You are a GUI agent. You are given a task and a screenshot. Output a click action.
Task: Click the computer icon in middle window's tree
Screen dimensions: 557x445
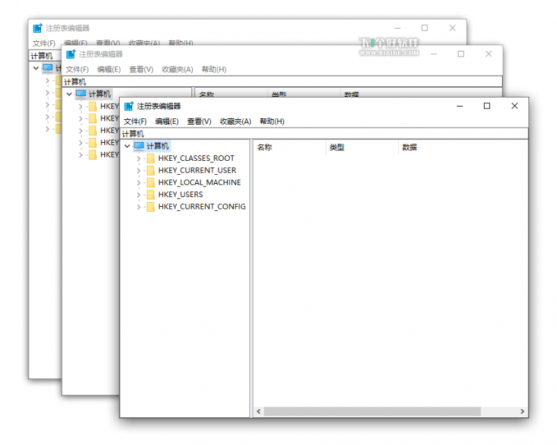point(81,94)
